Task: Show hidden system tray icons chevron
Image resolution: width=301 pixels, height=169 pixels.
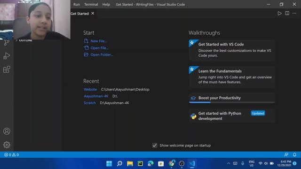Action: [x=229, y=163]
